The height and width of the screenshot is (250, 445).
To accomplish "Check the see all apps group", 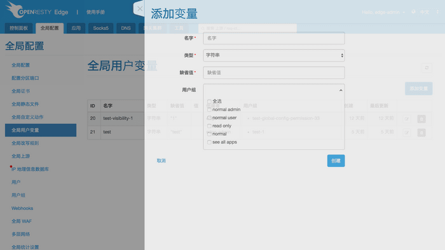I will coord(209,142).
